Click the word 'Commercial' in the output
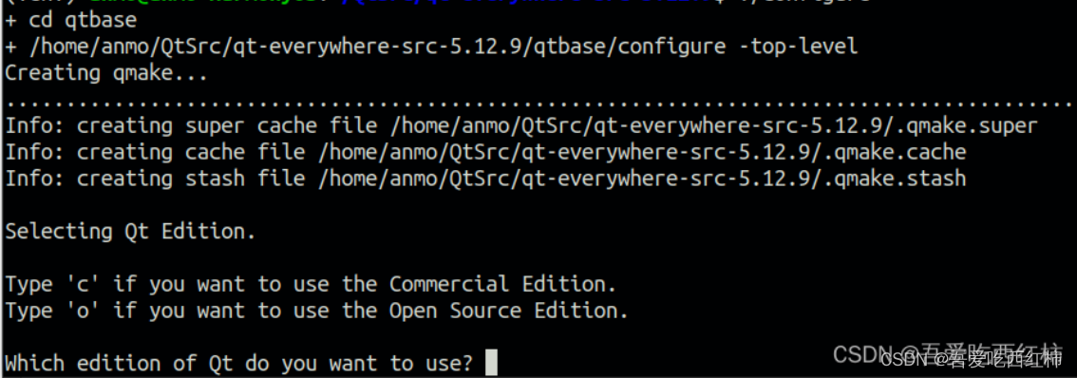1077x378 pixels. click(449, 285)
